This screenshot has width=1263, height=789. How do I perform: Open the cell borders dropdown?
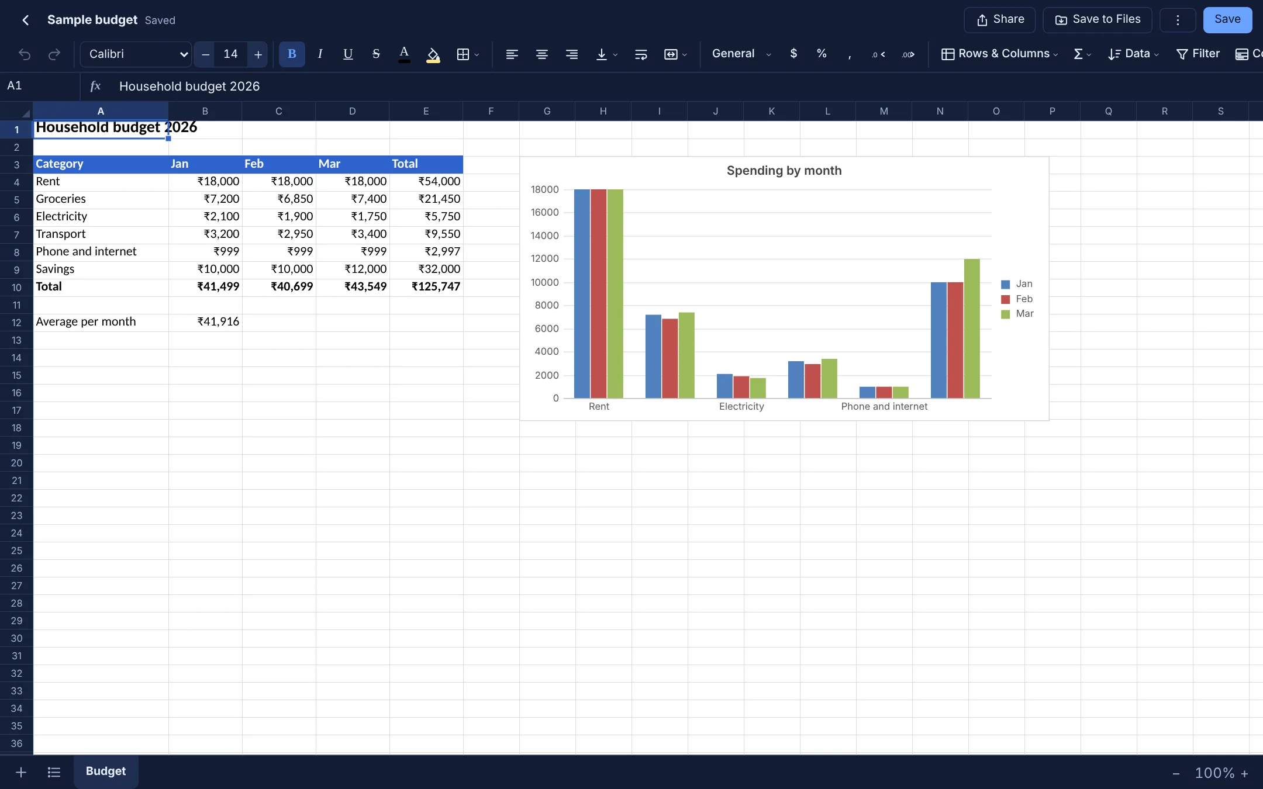pyautogui.click(x=468, y=54)
